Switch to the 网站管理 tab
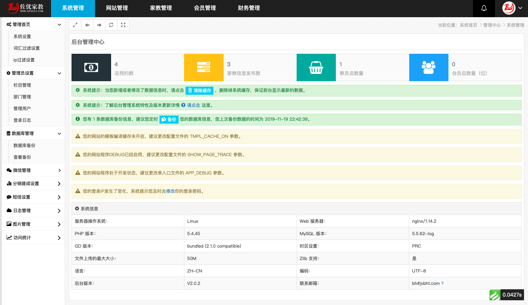 [117, 8]
